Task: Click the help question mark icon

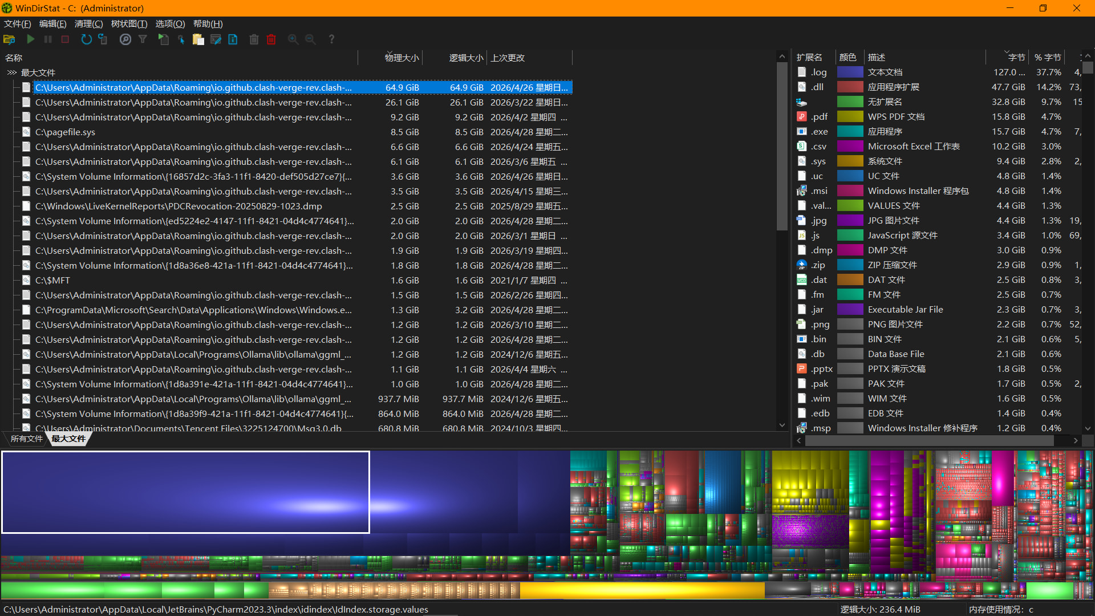Action: click(331, 39)
